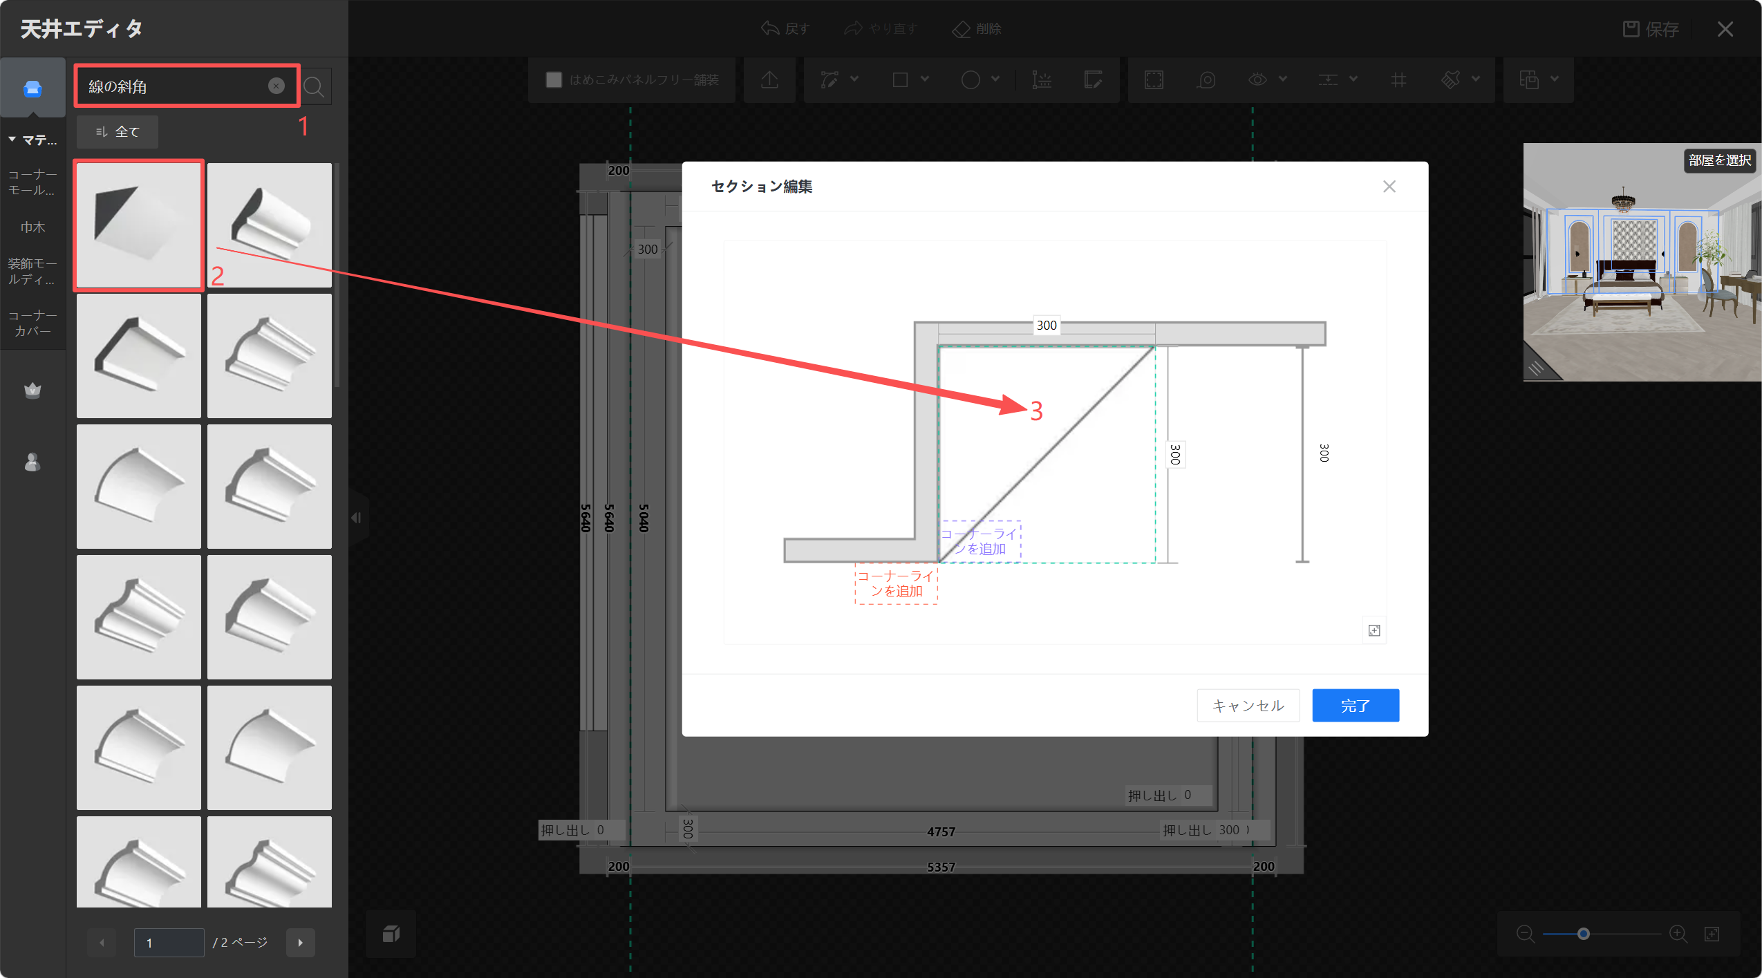1762x978 pixels.
Task: Select the top-right rounded molding thumbnail
Action: (x=270, y=225)
